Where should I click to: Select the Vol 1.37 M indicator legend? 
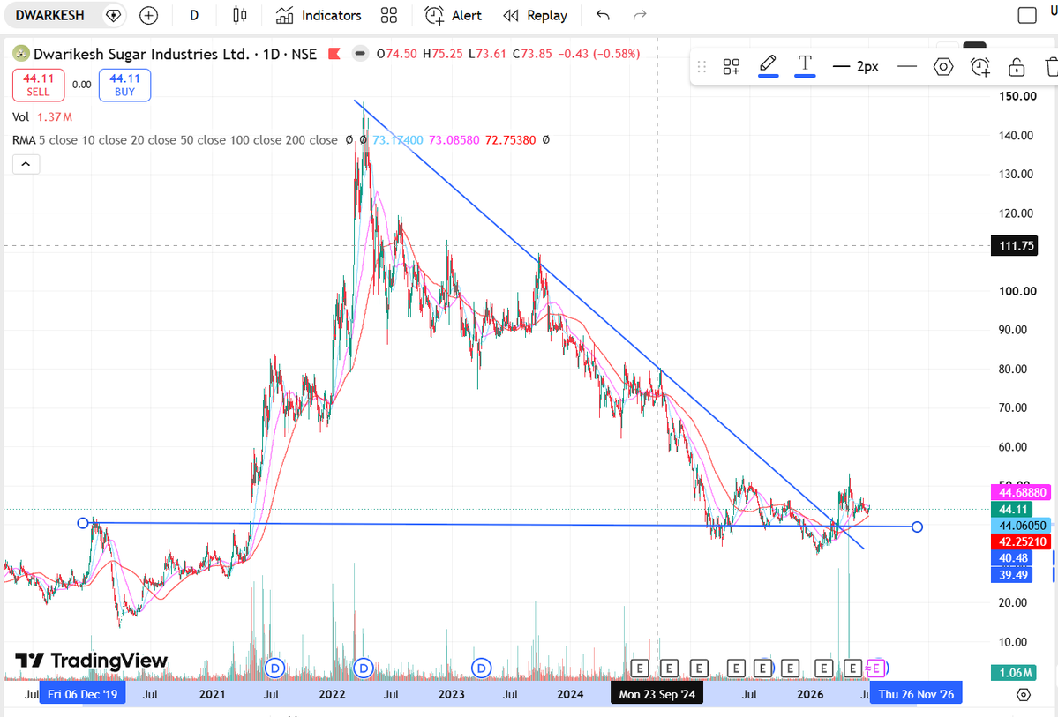[x=42, y=116]
